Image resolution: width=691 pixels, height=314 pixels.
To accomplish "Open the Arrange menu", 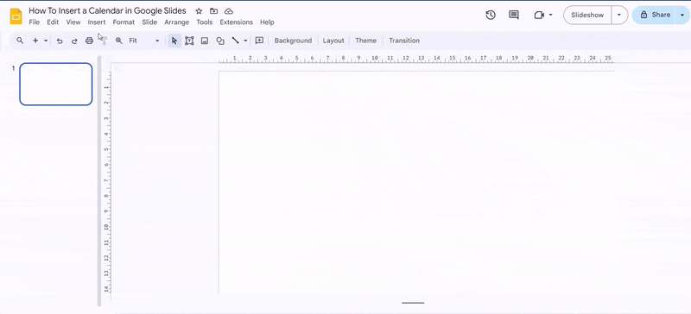I will [x=177, y=22].
